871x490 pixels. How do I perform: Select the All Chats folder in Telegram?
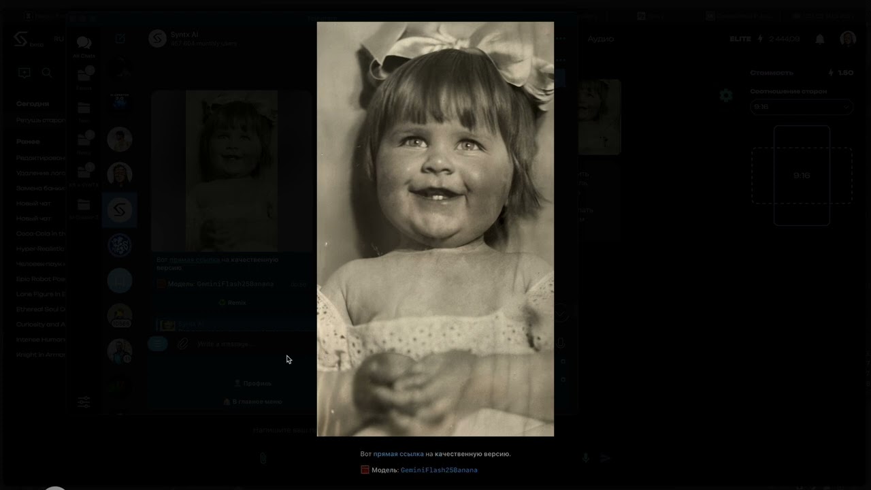coord(84,46)
